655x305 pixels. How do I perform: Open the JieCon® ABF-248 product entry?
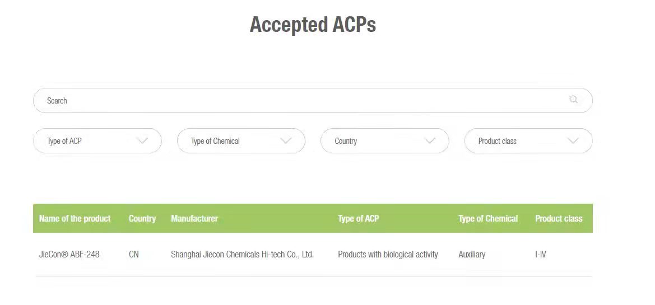pos(69,254)
